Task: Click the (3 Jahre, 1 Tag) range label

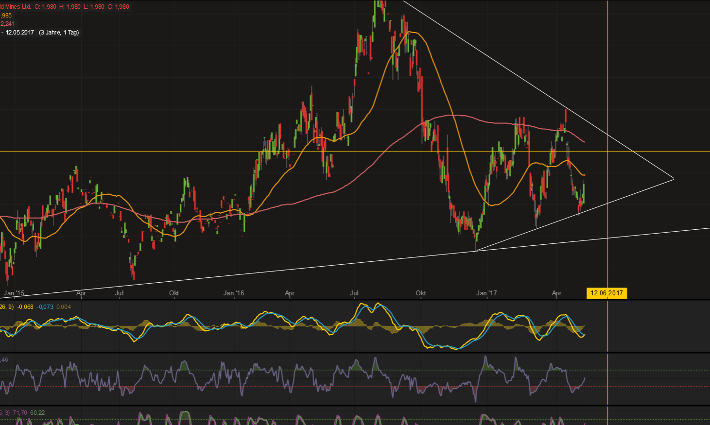Action: (59, 33)
